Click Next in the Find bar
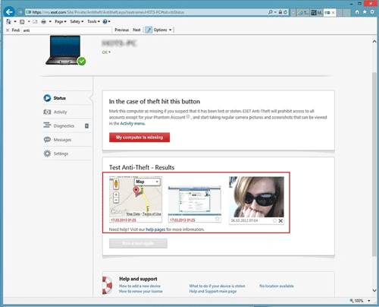This screenshot has width=379, height=307. [136, 30]
